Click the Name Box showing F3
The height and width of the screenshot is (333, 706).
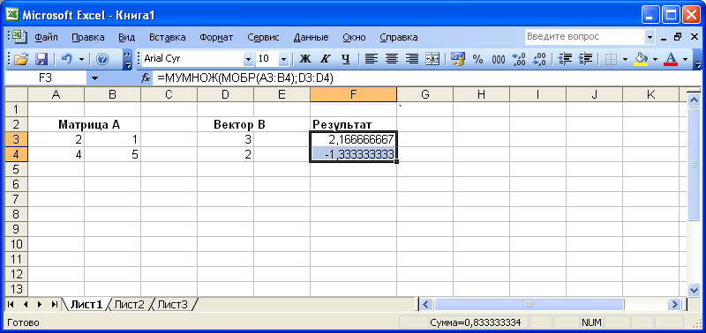(x=46, y=78)
